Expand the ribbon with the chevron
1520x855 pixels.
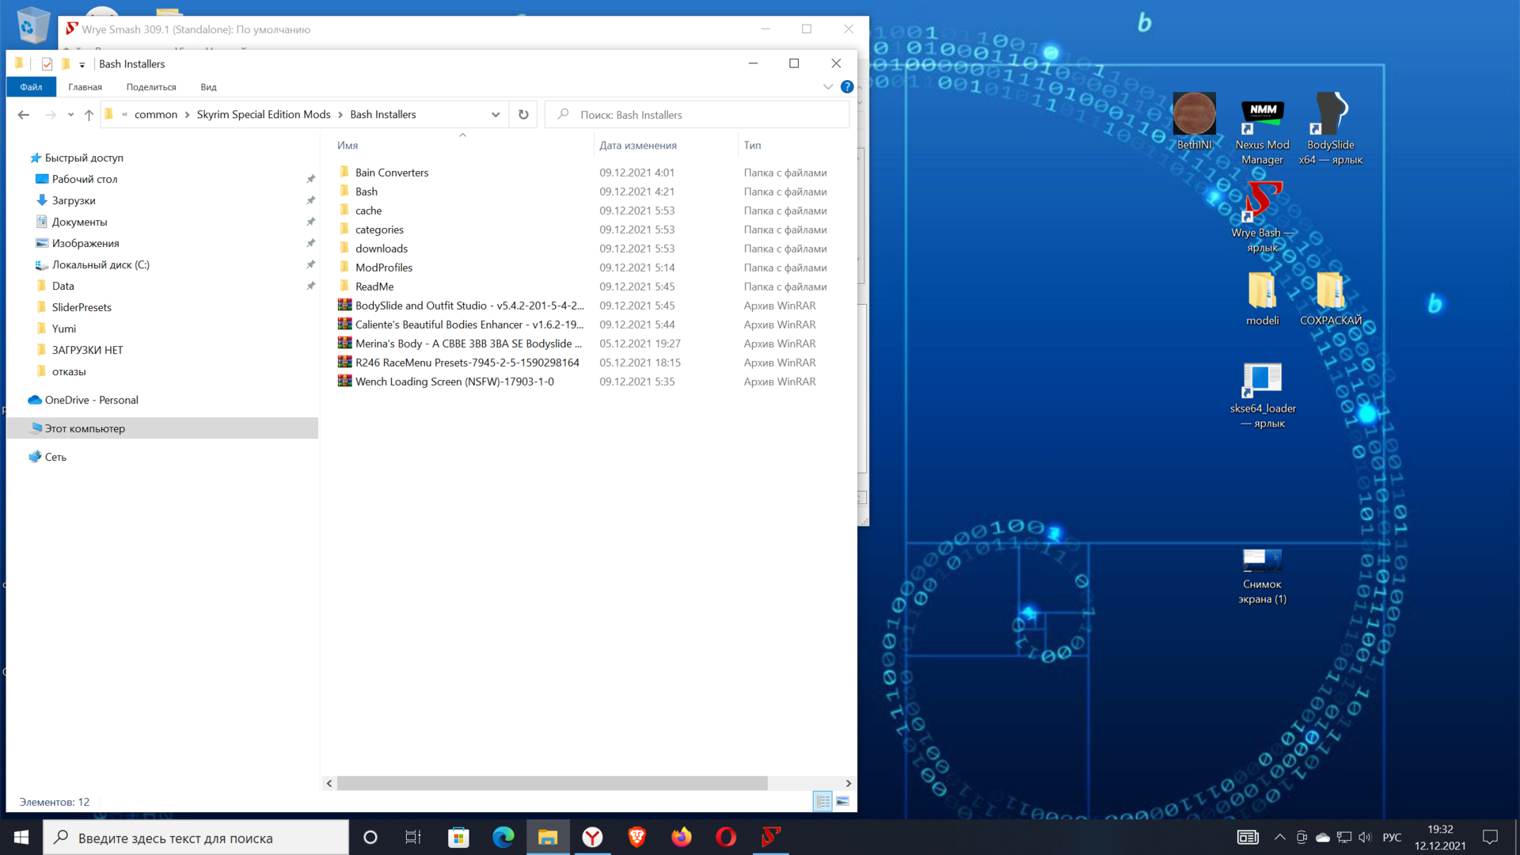tap(828, 87)
